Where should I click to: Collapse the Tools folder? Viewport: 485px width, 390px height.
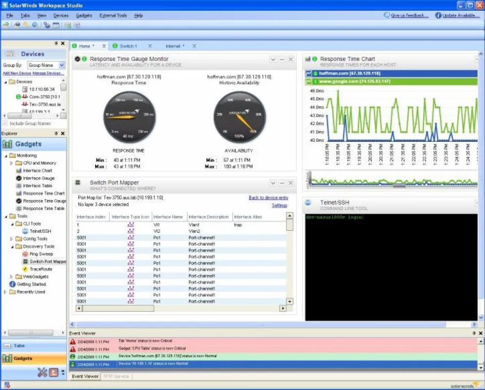[5, 216]
